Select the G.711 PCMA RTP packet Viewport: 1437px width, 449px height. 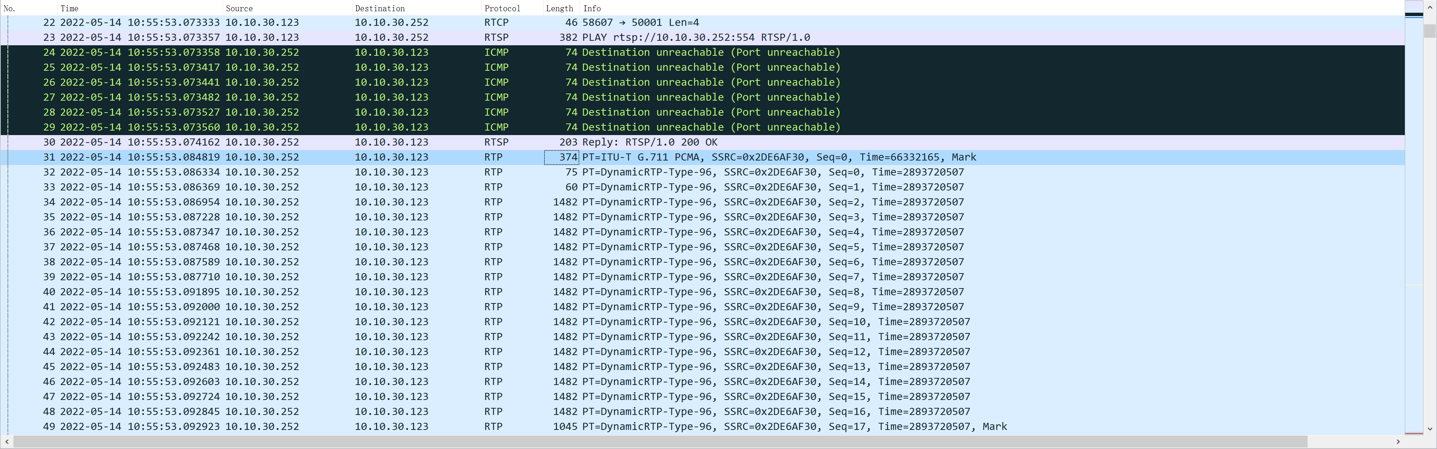coord(702,157)
